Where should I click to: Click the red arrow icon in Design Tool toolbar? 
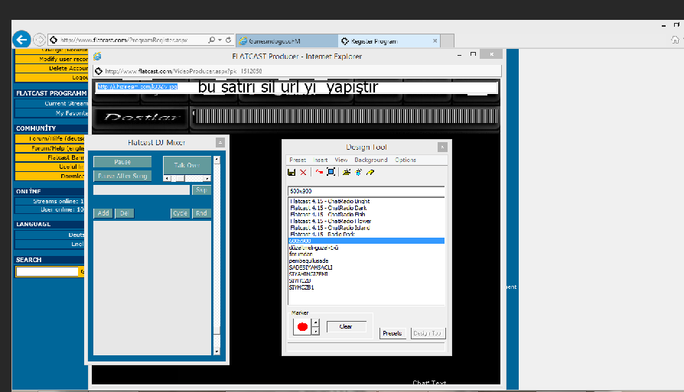[319, 173]
